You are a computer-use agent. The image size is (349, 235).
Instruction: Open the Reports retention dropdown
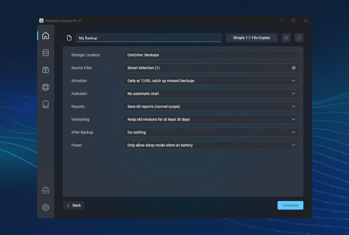(x=294, y=106)
